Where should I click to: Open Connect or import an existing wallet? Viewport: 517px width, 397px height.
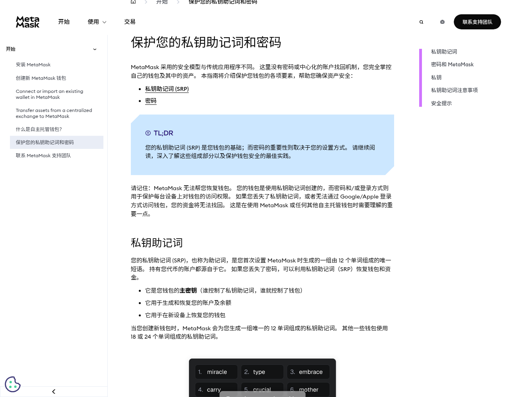point(49,94)
